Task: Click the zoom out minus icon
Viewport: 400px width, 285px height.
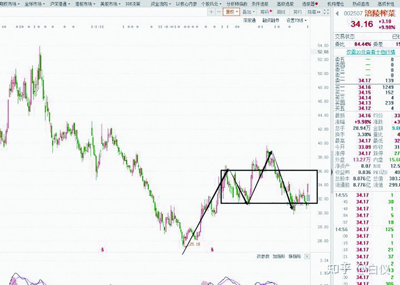Action: tap(219, 12)
